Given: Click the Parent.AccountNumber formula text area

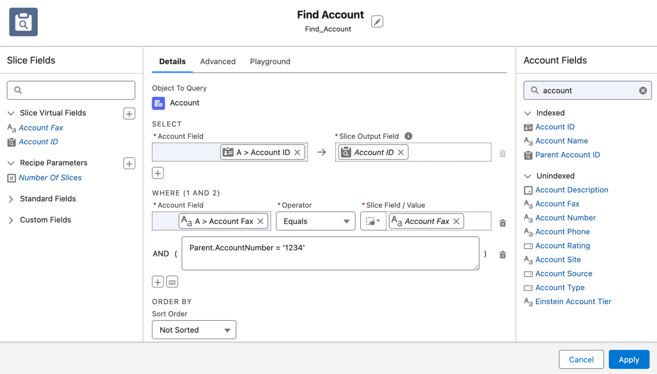Looking at the screenshot, I should coord(330,253).
